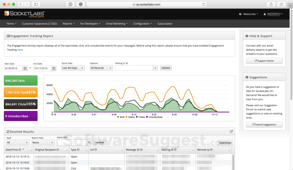Click the Starts With search field

pos(72,142)
